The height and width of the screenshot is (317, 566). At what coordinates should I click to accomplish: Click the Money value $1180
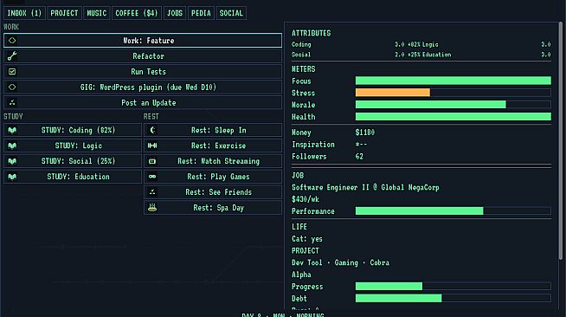[365, 133]
